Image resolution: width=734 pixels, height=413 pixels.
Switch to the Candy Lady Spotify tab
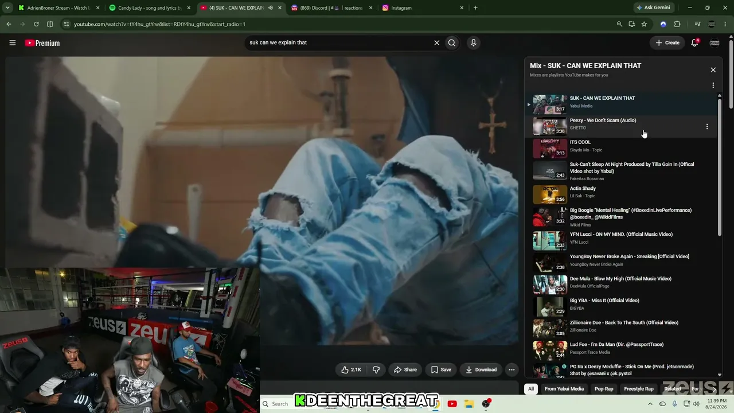149,8
